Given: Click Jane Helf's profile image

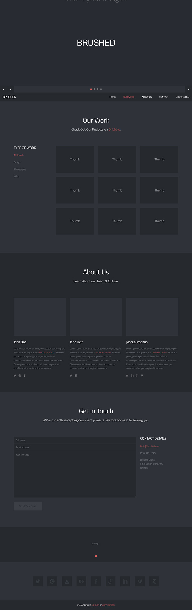Looking at the screenshot, I should click(96, 317).
